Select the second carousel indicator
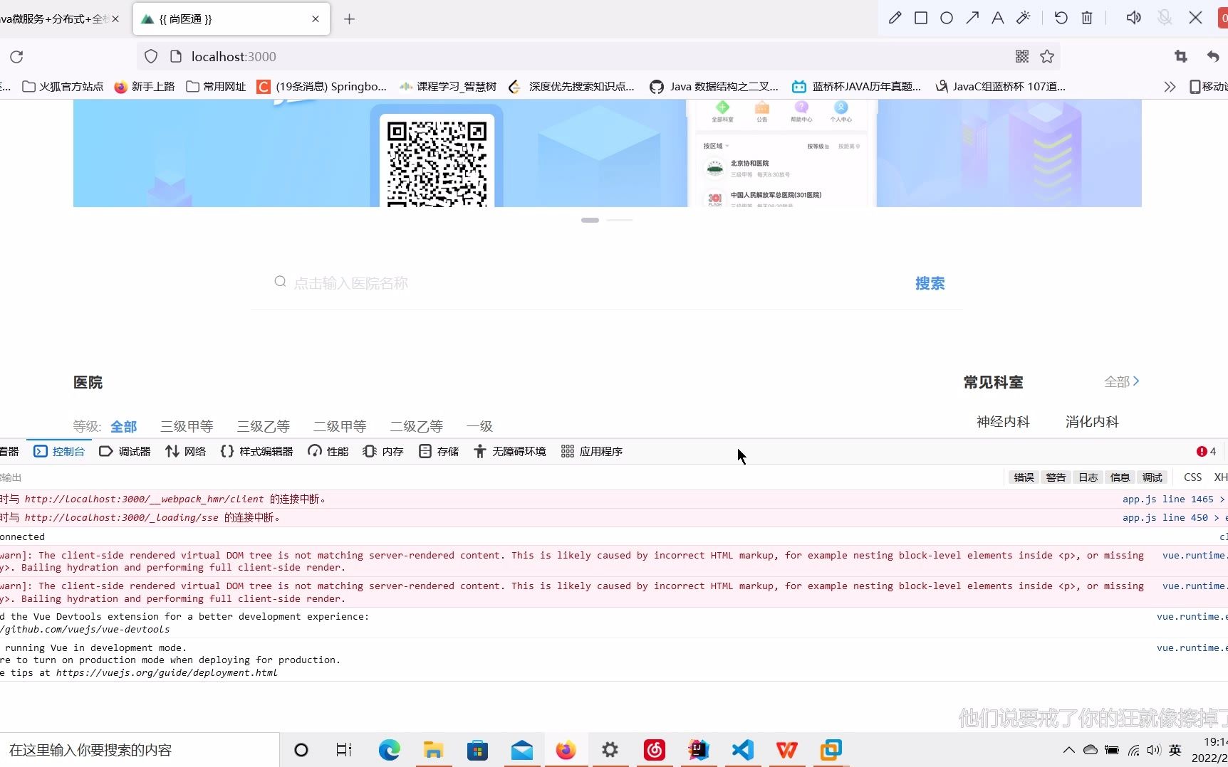 (x=620, y=220)
